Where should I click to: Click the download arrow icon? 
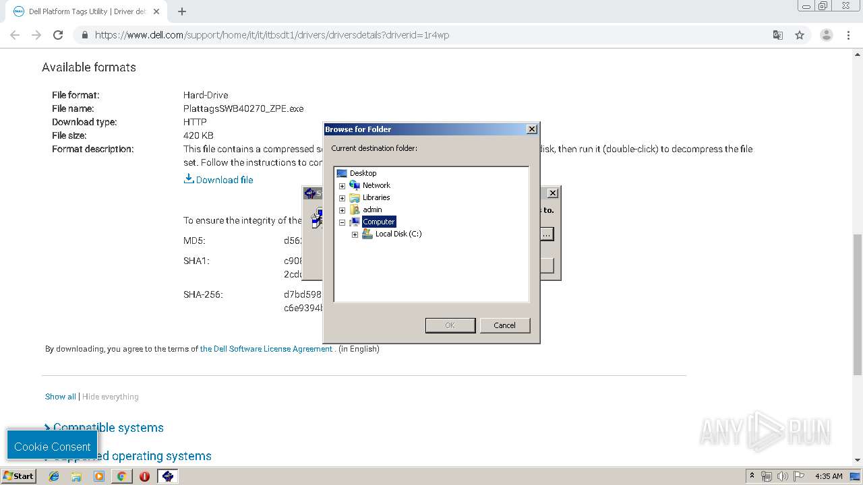[x=189, y=179]
